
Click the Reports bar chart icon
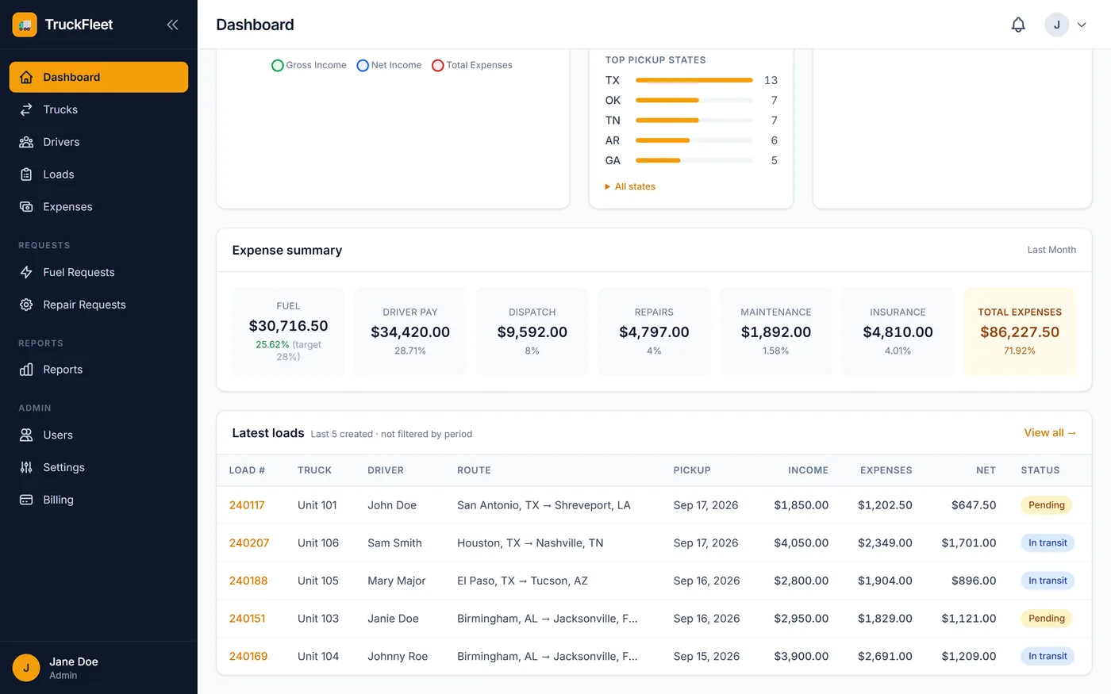coord(26,370)
